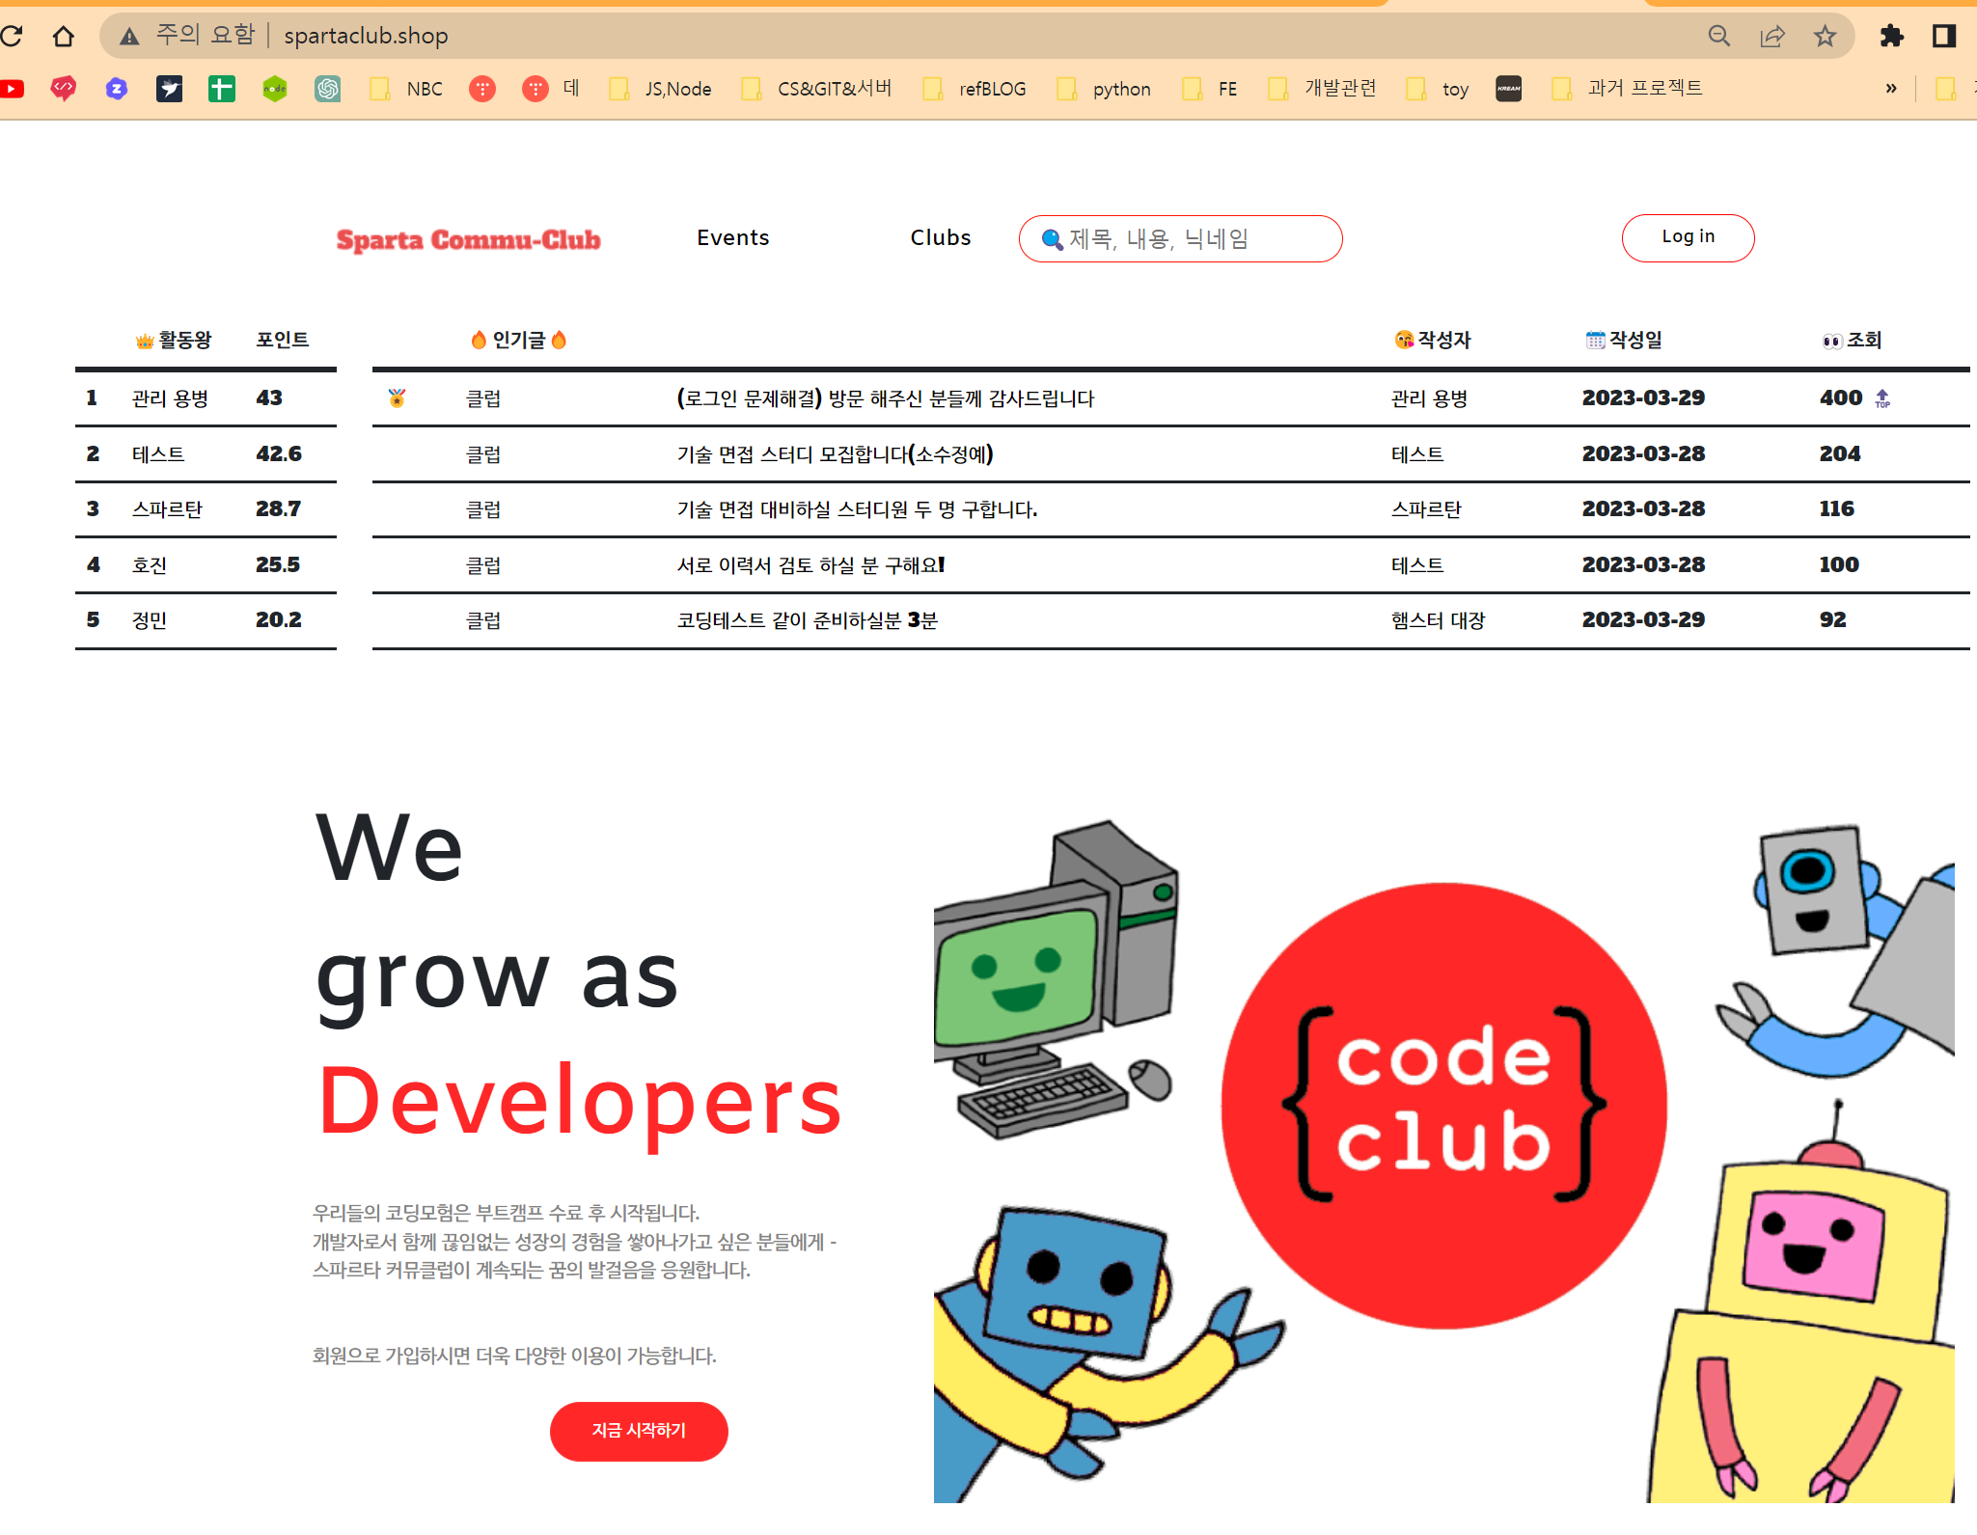
Task: Open the 기술 면접 스터디 모집합니다 post
Action: click(835, 454)
